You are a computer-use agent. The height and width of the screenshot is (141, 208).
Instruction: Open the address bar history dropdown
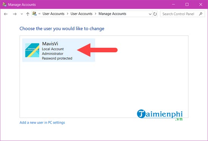150,14
